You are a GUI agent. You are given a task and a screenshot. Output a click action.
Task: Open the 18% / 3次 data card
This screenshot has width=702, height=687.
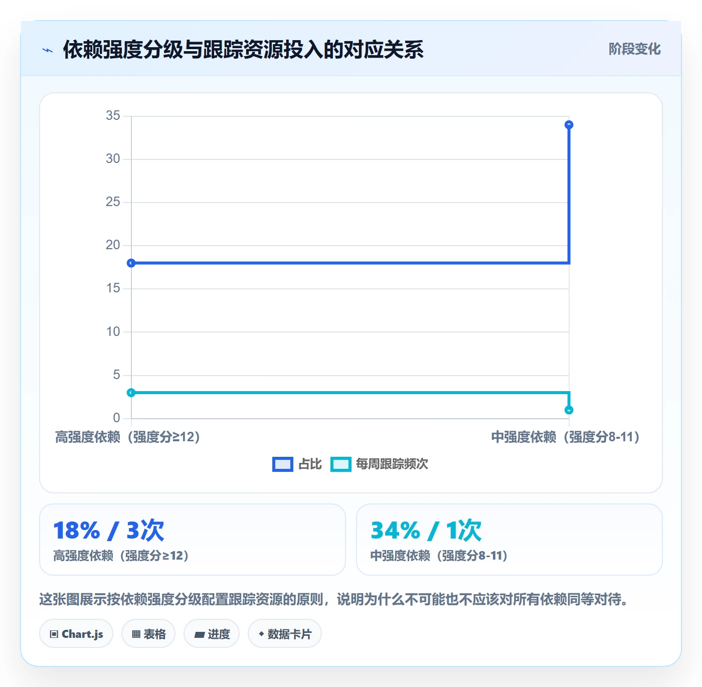point(193,540)
